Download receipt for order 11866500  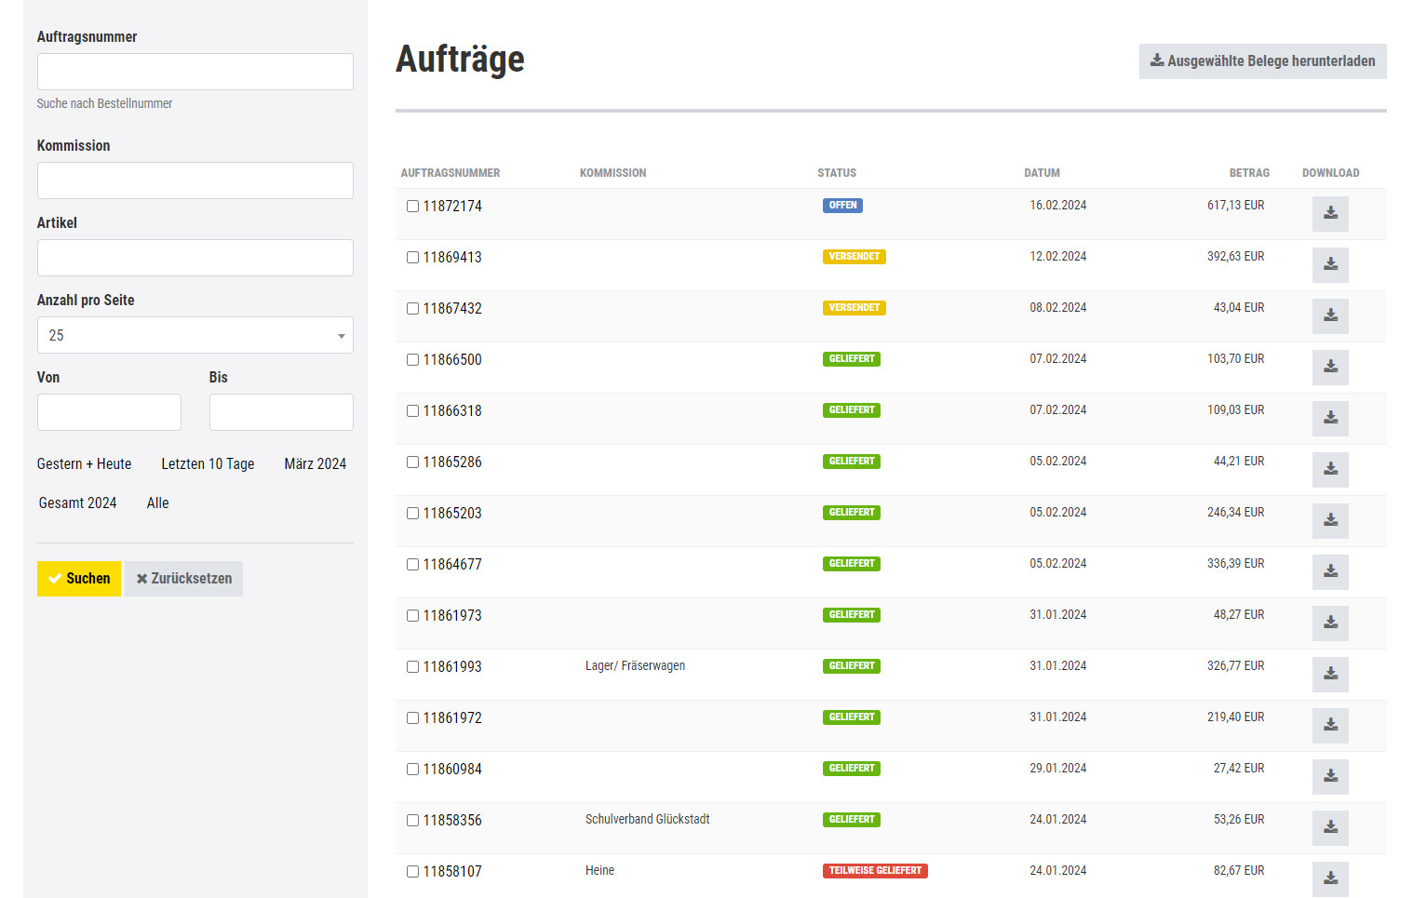1330,367
